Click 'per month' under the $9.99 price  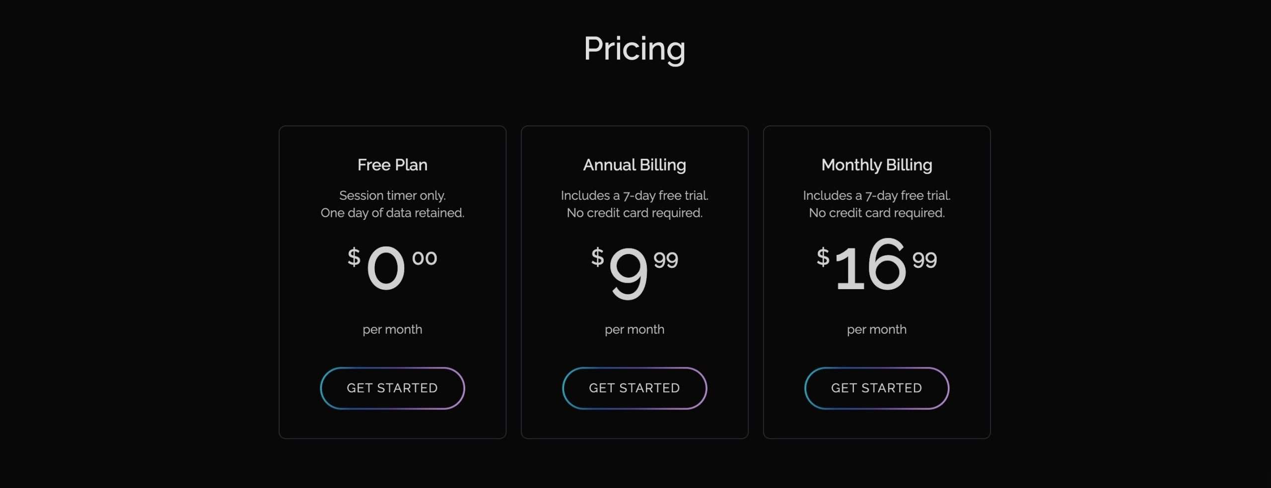coord(635,330)
